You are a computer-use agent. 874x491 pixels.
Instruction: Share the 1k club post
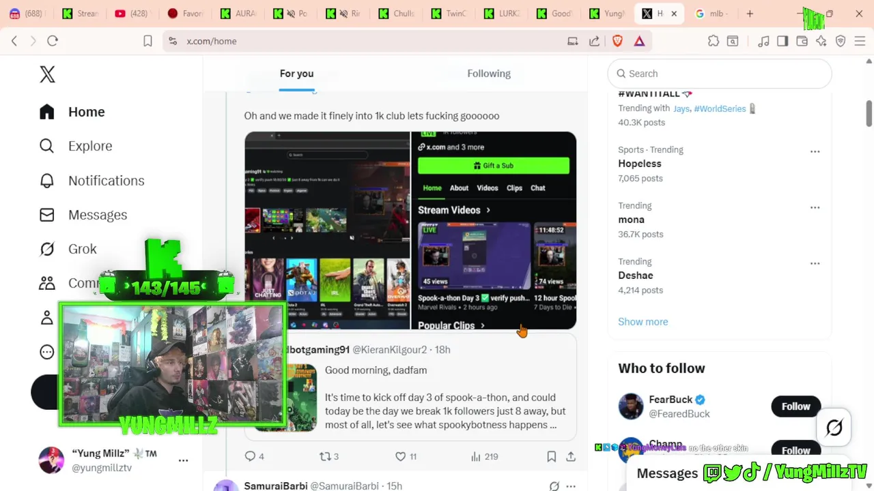click(571, 456)
